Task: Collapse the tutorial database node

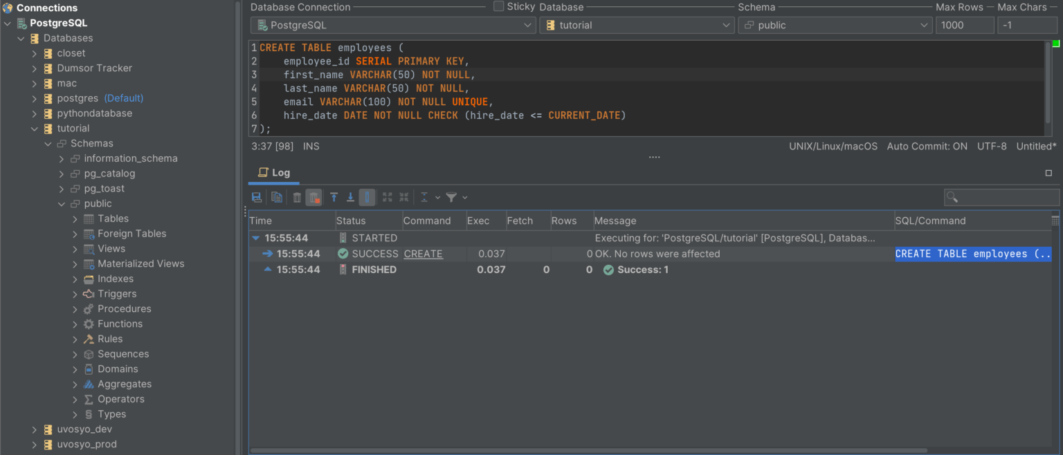Action: (x=35, y=129)
